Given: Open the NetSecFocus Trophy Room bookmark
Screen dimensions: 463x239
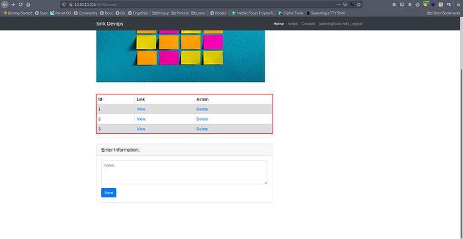Looking at the screenshot, I should coord(253,13).
